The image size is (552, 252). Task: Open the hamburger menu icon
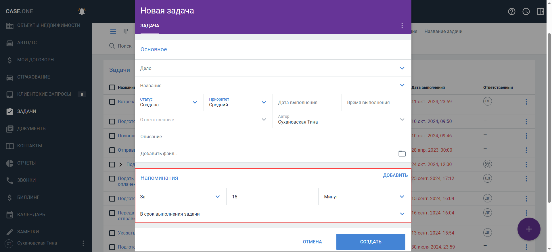click(x=113, y=32)
